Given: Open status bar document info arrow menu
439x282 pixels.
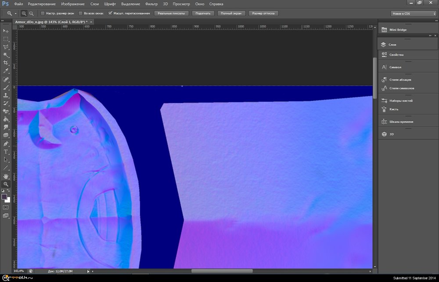Looking at the screenshot, I should click(x=88, y=271).
